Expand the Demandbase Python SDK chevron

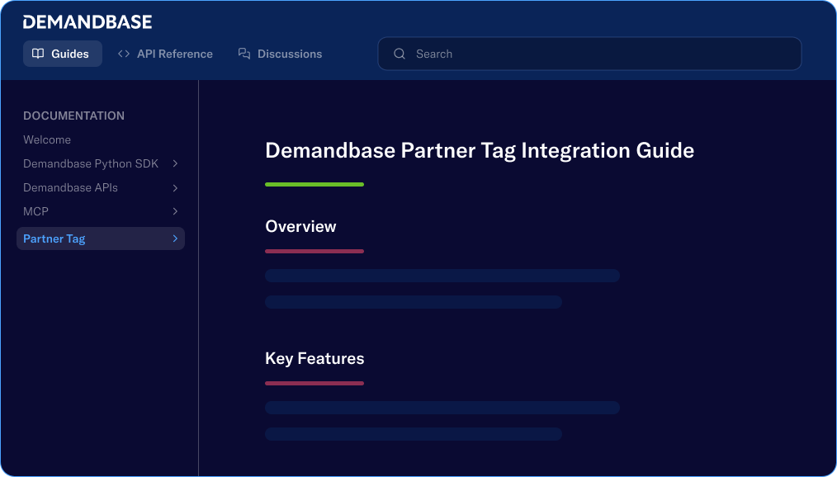pos(175,163)
